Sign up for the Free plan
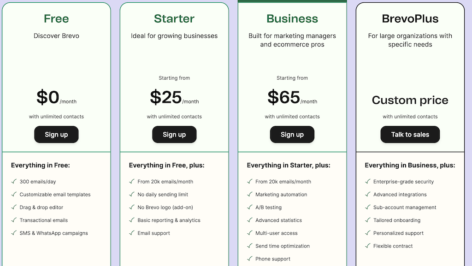472x266 pixels. 56,134
